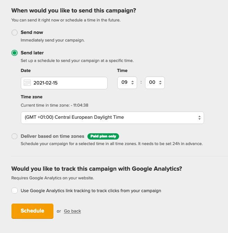Follow the "Go back" link
The height and width of the screenshot is (233, 228).
72,211
